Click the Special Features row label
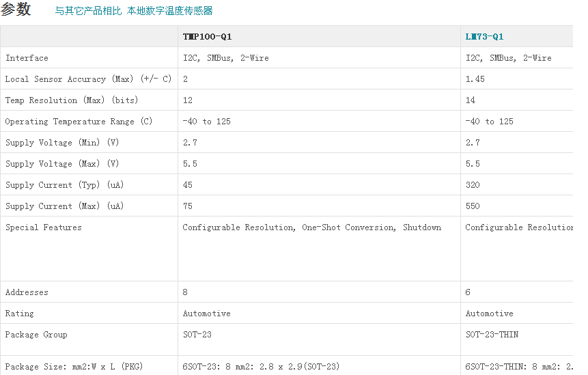Screen dimensions: 588x375 (x=43, y=227)
